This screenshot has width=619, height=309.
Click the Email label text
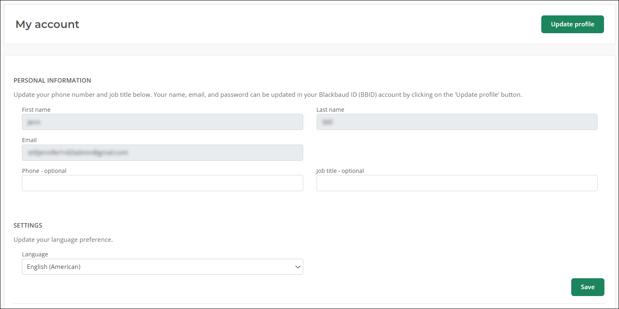pyautogui.click(x=29, y=140)
